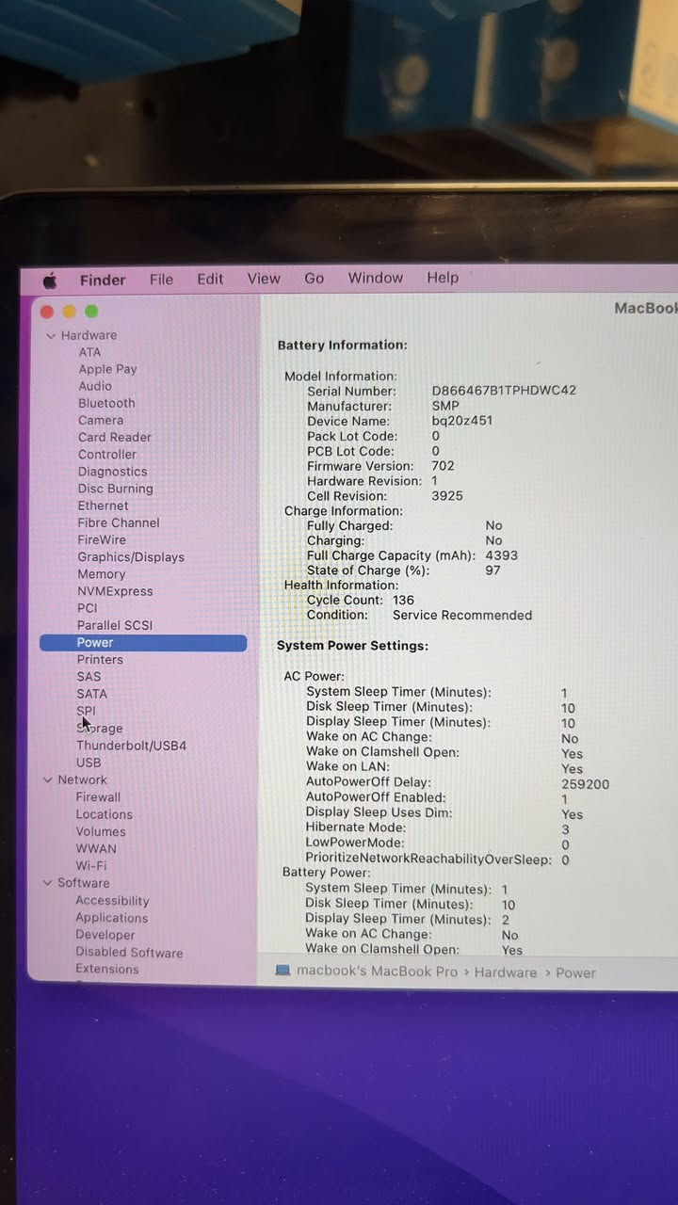Open the File menu
This screenshot has height=1205, width=678.
click(161, 280)
